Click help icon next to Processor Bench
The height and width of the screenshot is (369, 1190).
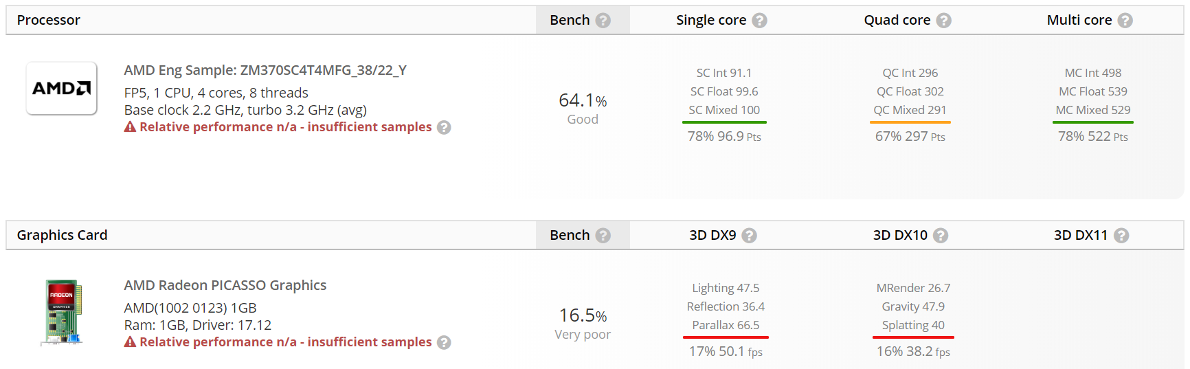pos(603,21)
